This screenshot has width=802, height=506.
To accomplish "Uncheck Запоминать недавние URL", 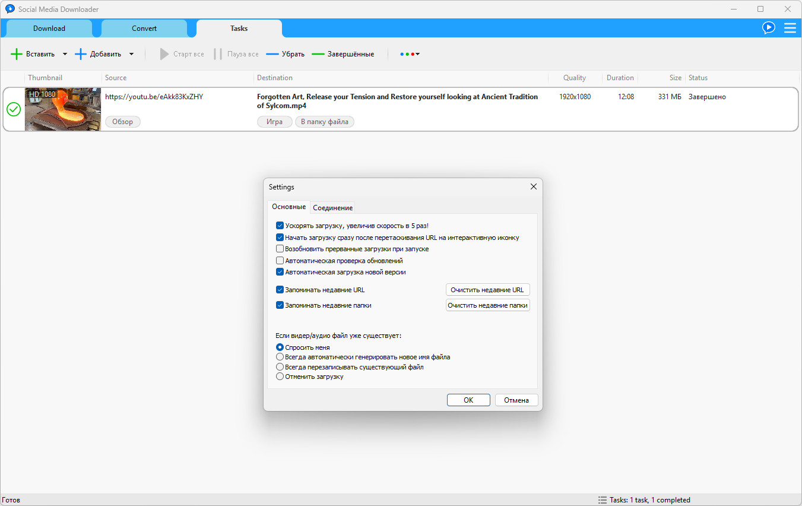I will click(280, 290).
